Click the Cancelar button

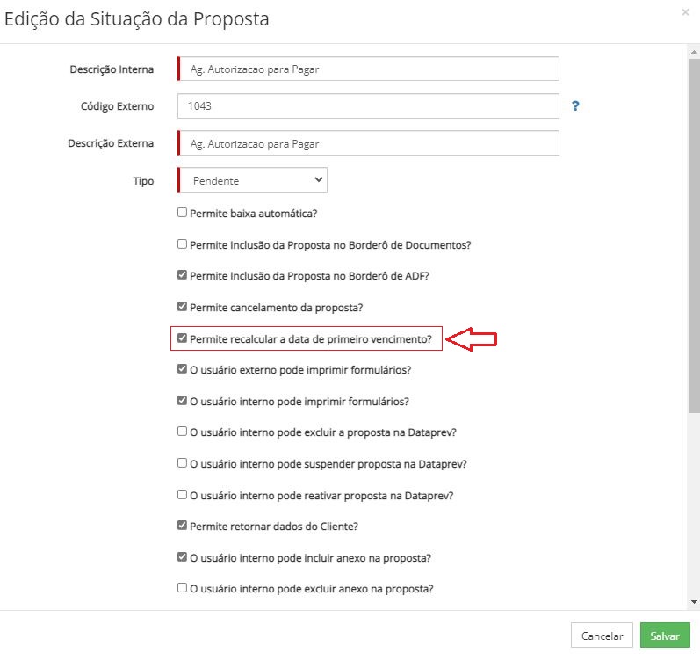point(602,636)
